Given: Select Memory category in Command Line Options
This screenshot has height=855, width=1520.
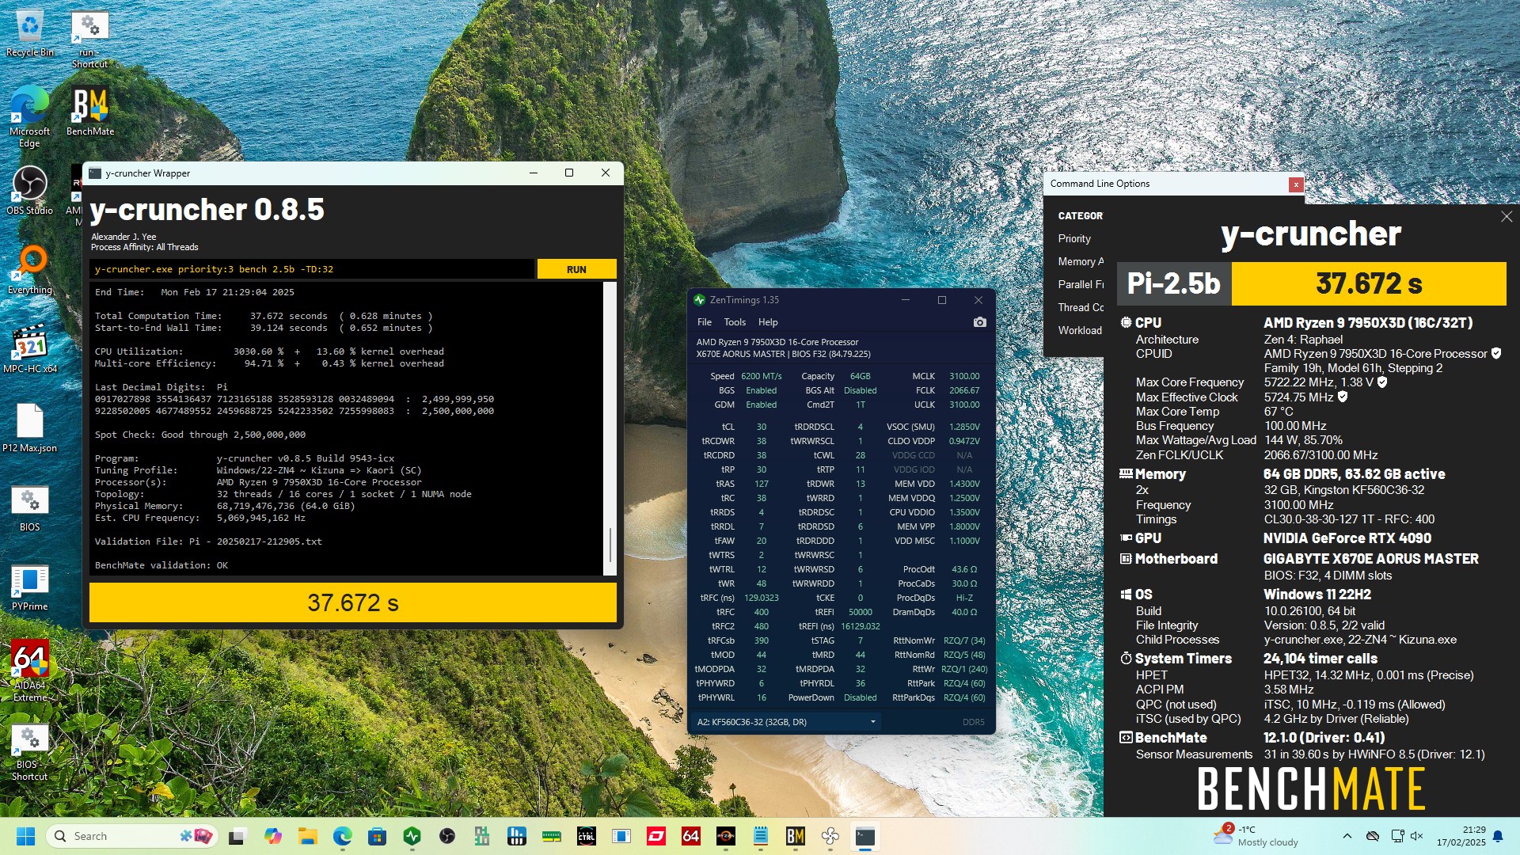Looking at the screenshot, I should coord(1081,261).
